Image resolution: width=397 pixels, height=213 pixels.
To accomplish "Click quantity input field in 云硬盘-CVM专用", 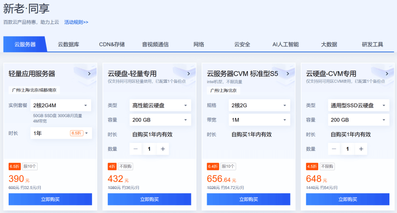I will coord(348,149).
